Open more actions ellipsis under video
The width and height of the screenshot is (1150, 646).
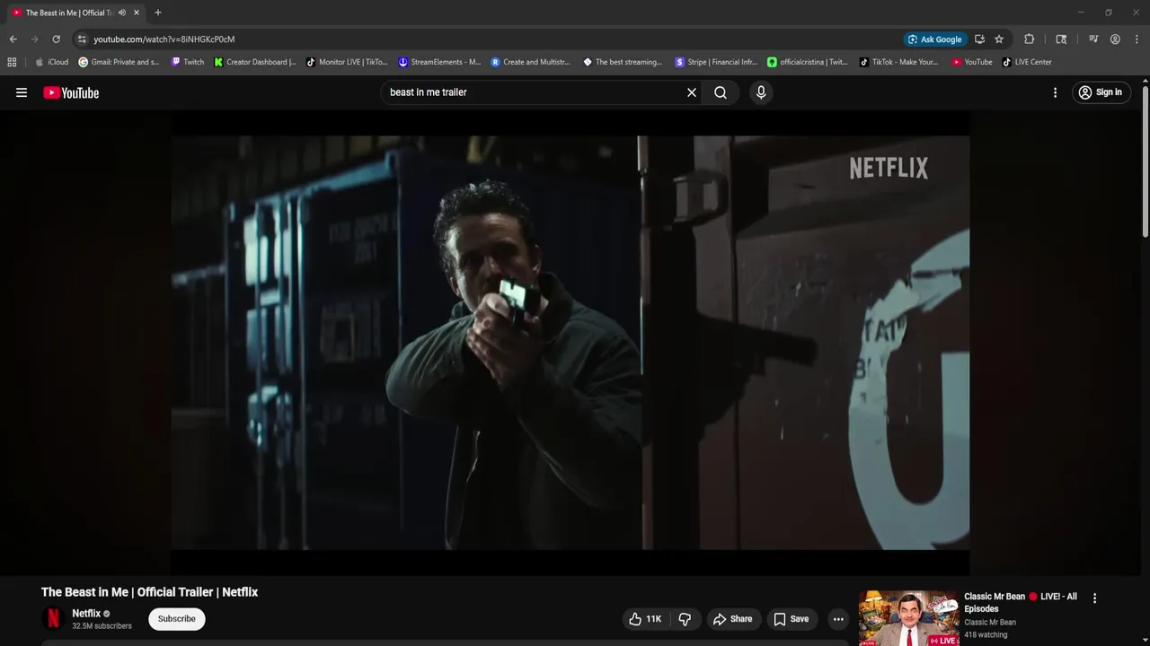838,619
